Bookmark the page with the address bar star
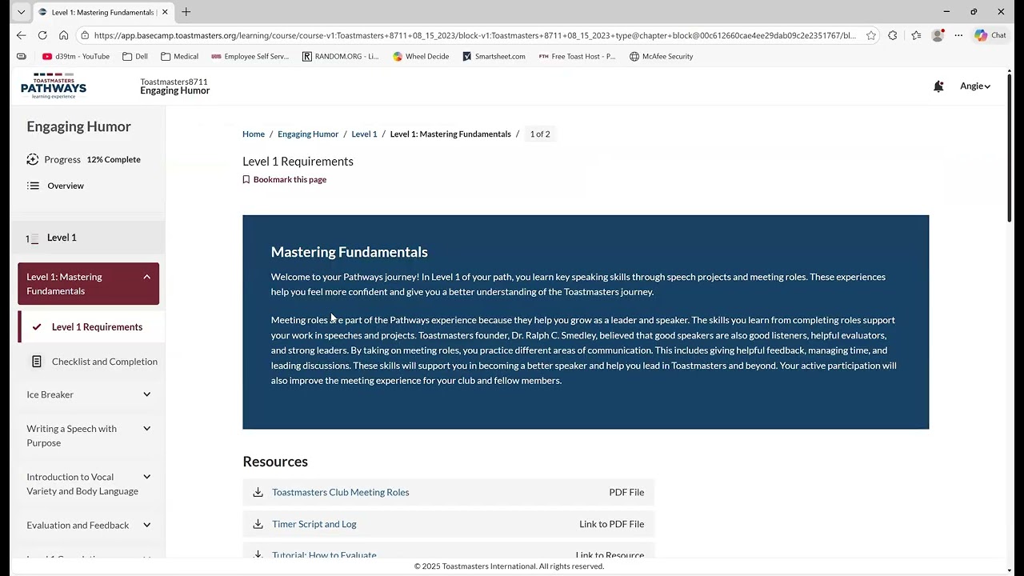1024x576 pixels. 871,35
